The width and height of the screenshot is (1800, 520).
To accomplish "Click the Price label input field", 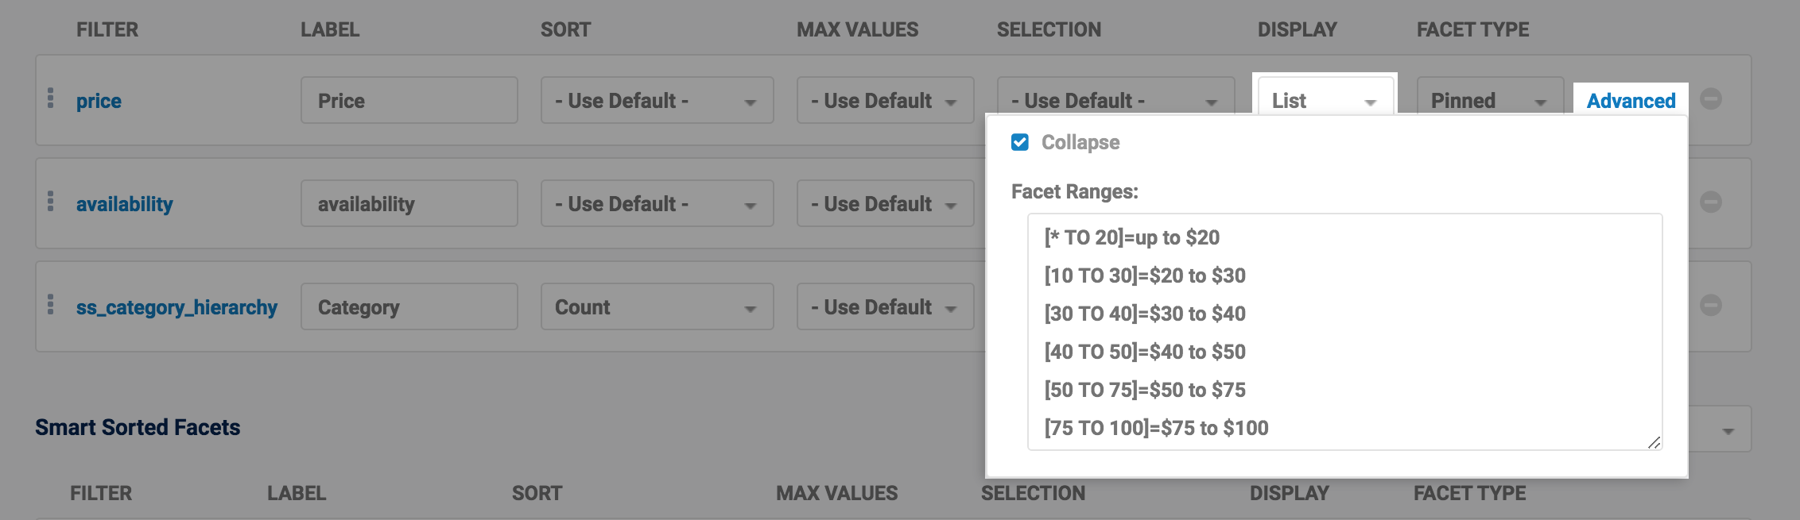I will [409, 101].
